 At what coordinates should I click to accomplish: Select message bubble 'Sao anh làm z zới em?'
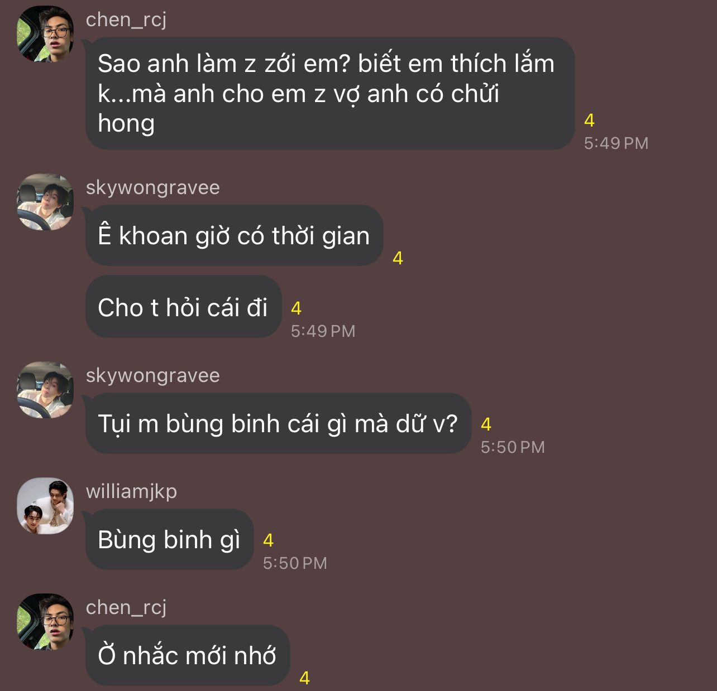pyautogui.click(x=330, y=93)
